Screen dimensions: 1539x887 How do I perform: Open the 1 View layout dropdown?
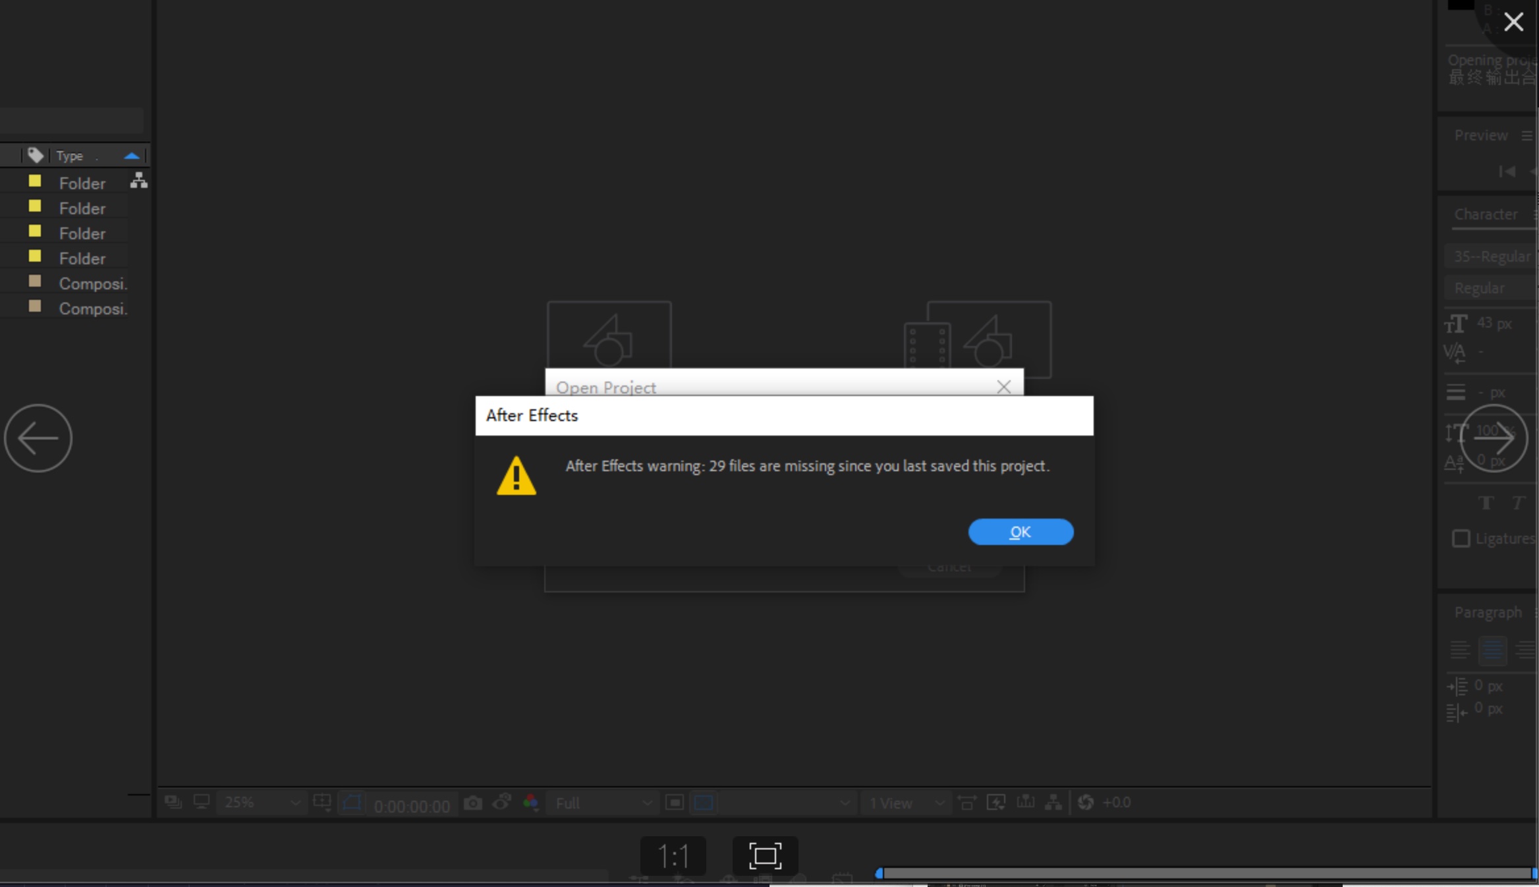[x=906, y=803]
